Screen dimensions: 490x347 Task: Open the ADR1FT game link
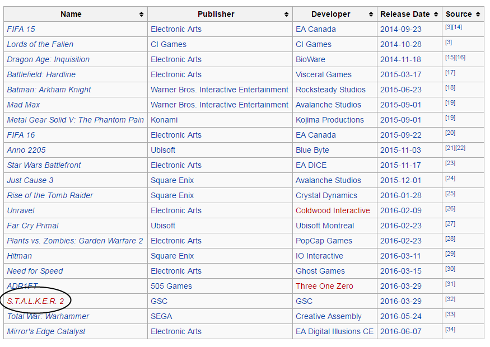tap(22, 286)
